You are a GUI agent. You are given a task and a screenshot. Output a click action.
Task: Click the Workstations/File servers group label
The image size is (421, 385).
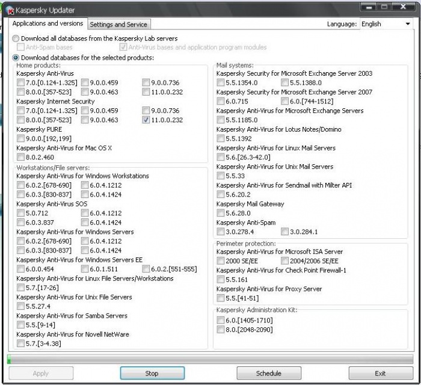click(53, 168)
